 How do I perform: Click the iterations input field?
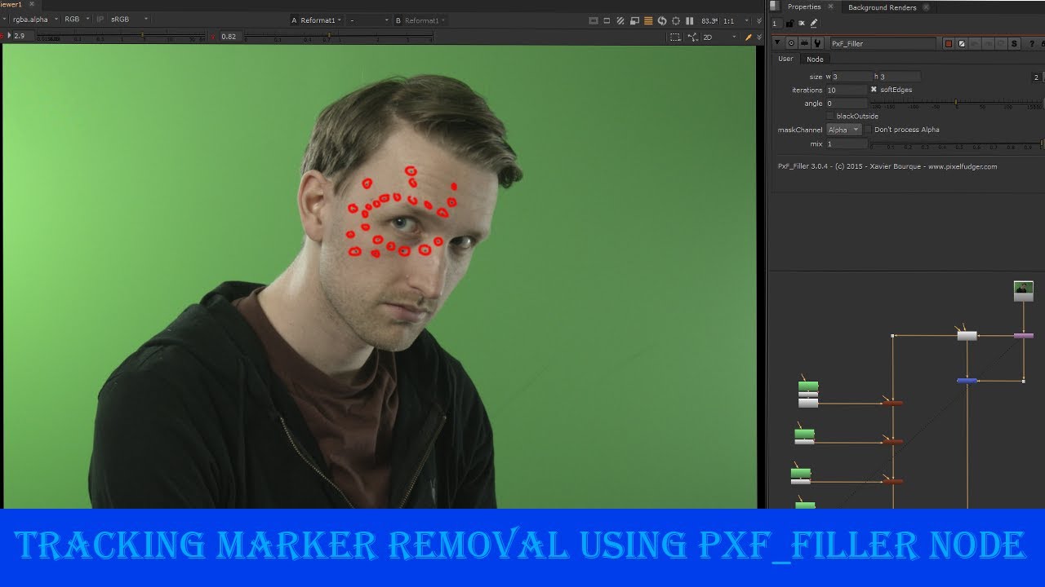(x=847, y=90)
